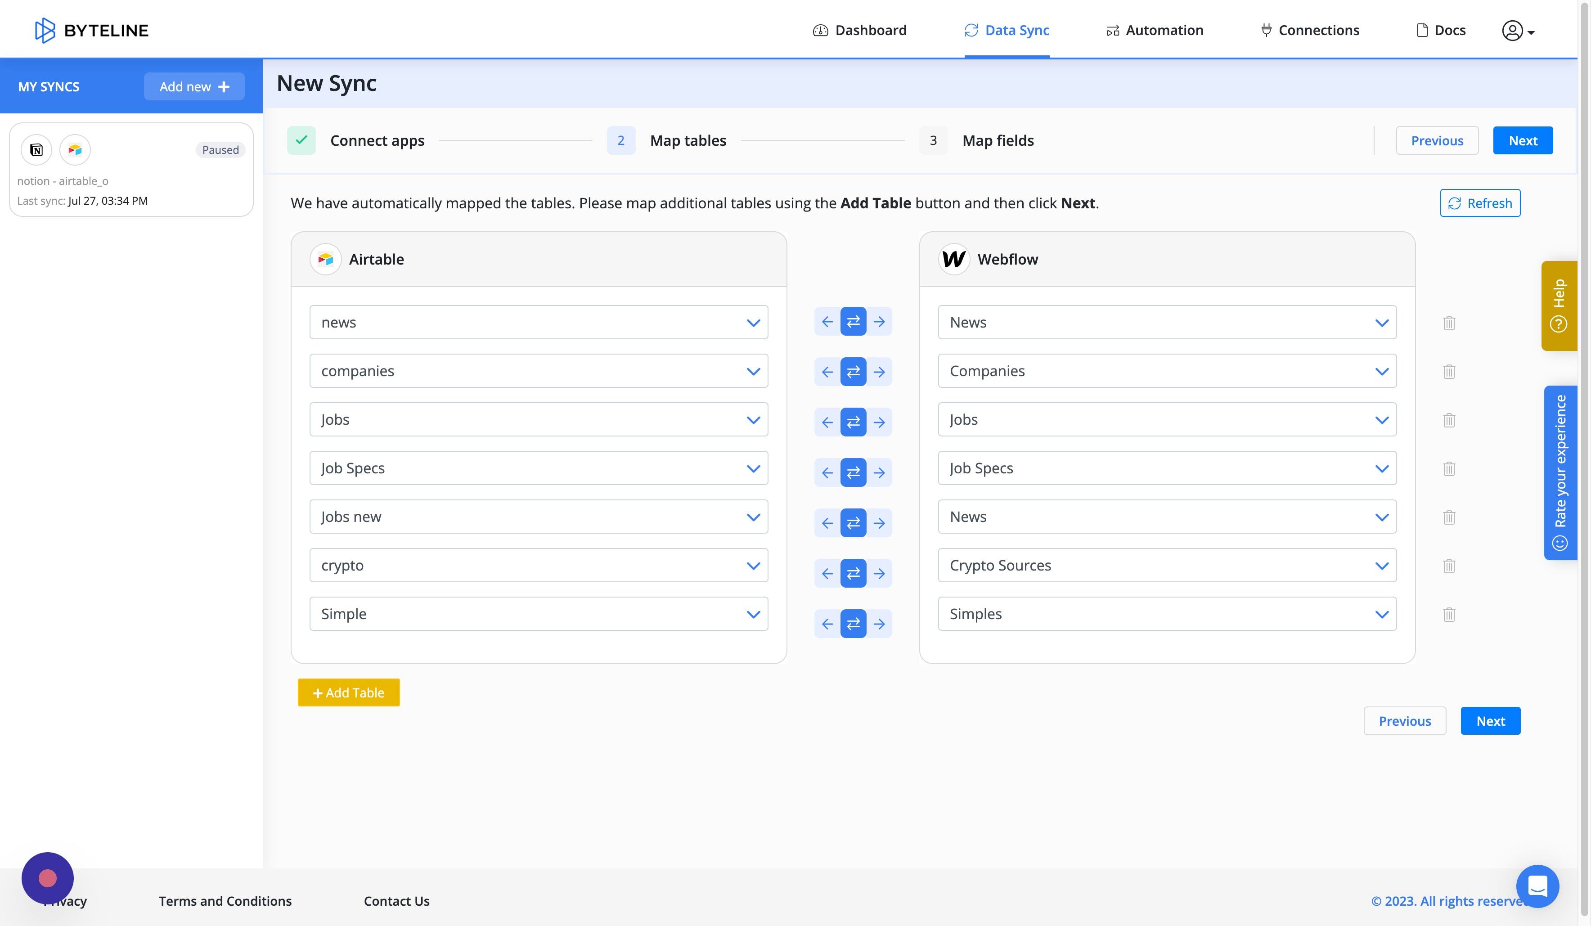Click the purple record button bubble
1591x926 pixels.
[47, 878]
